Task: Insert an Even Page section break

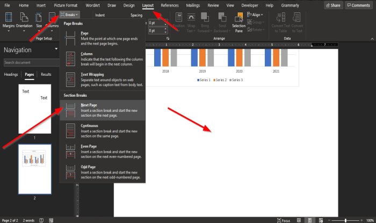Action: coord(103,152)
